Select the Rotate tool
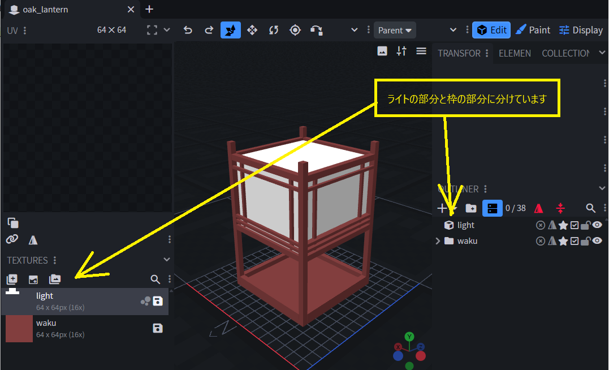609x370 pixels. pyautogui.click(x=274, y=30)
